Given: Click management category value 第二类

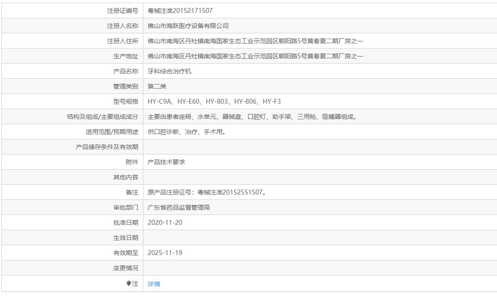Looking at the screenshot, I should 157,86.
